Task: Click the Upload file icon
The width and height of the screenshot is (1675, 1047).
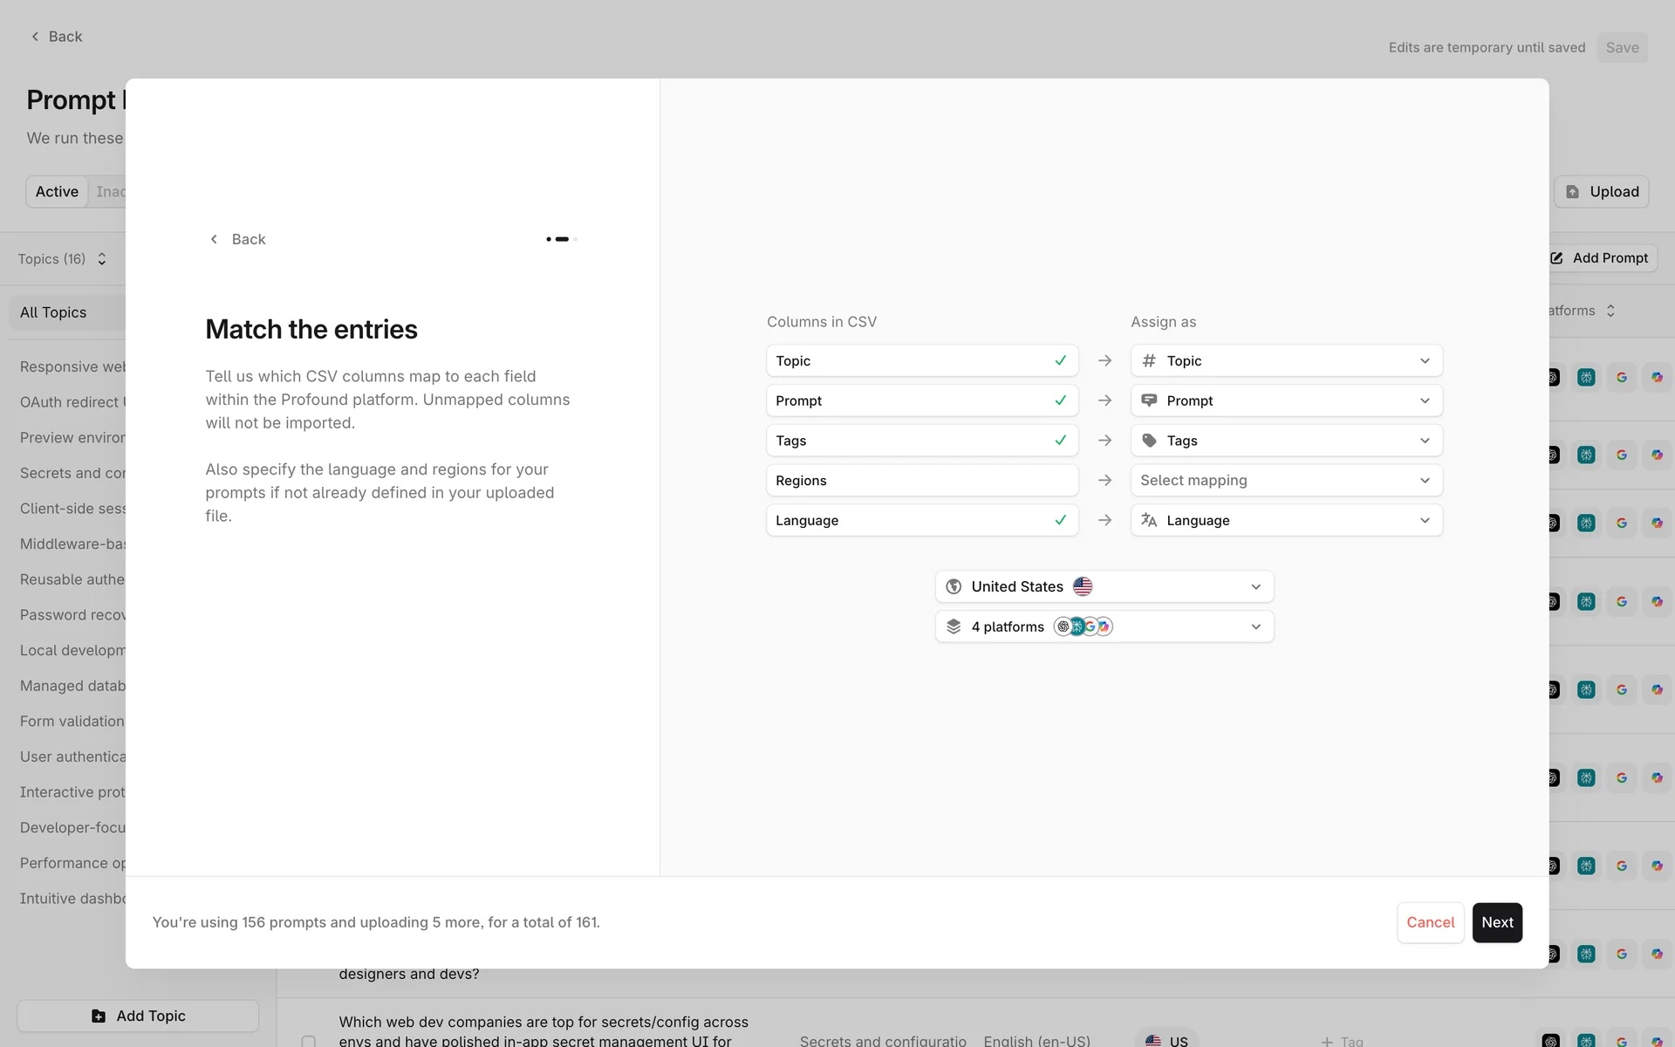Action: 1572,192
